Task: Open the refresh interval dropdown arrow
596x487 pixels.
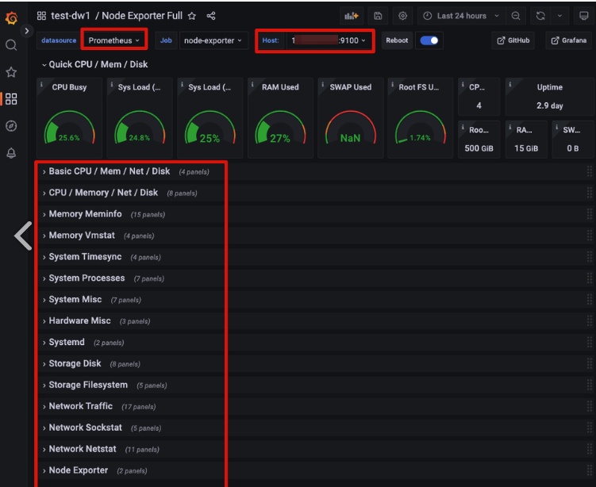Action: [x=559, y=16]
